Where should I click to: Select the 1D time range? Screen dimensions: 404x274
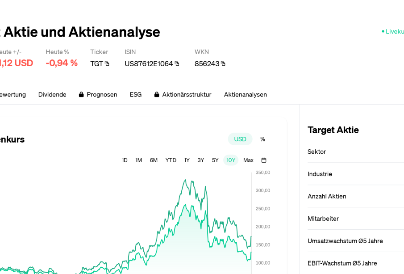(x=125, y=160)
